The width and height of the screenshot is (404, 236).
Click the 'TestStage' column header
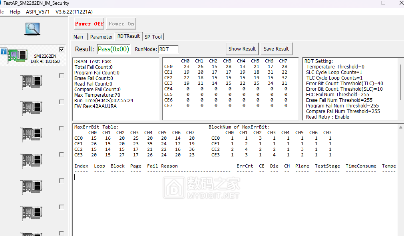pos(327,166)
